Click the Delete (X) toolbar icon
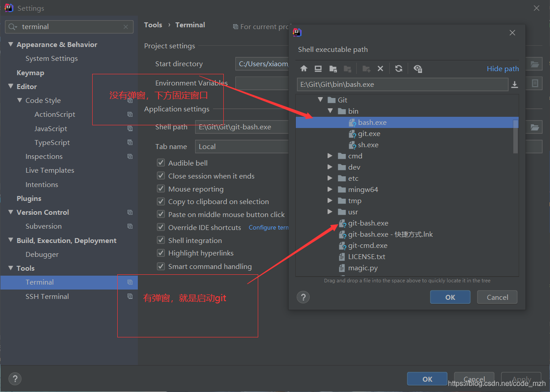This screenshot has height=392, width=550. pos(380,68)
